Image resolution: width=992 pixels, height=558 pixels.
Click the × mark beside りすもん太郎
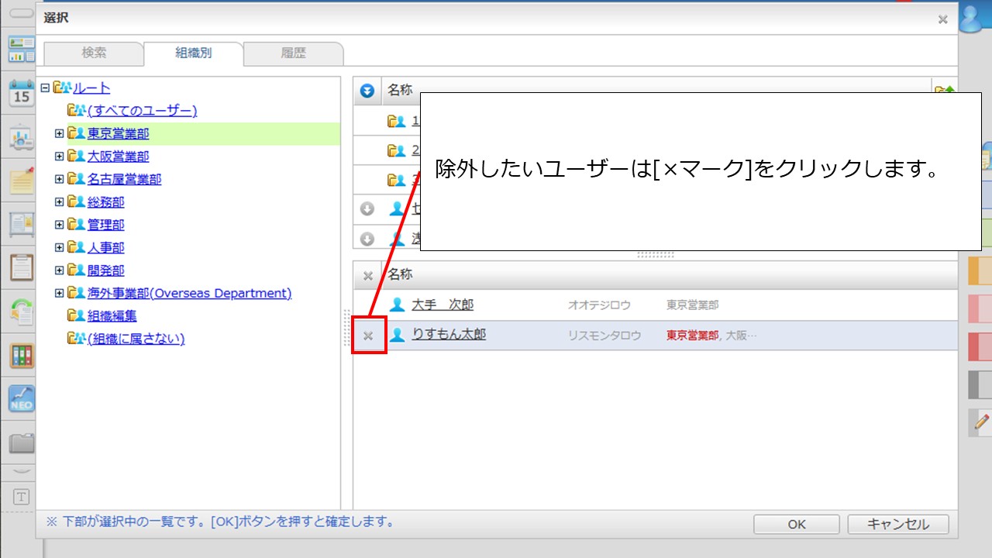368,336
